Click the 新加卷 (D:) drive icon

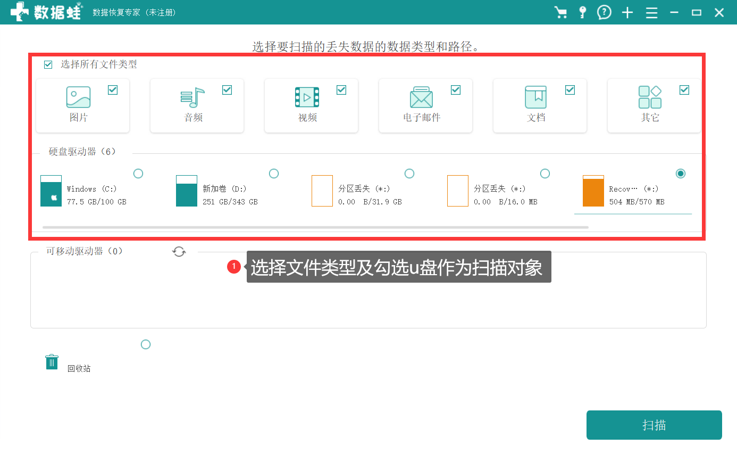187,191
